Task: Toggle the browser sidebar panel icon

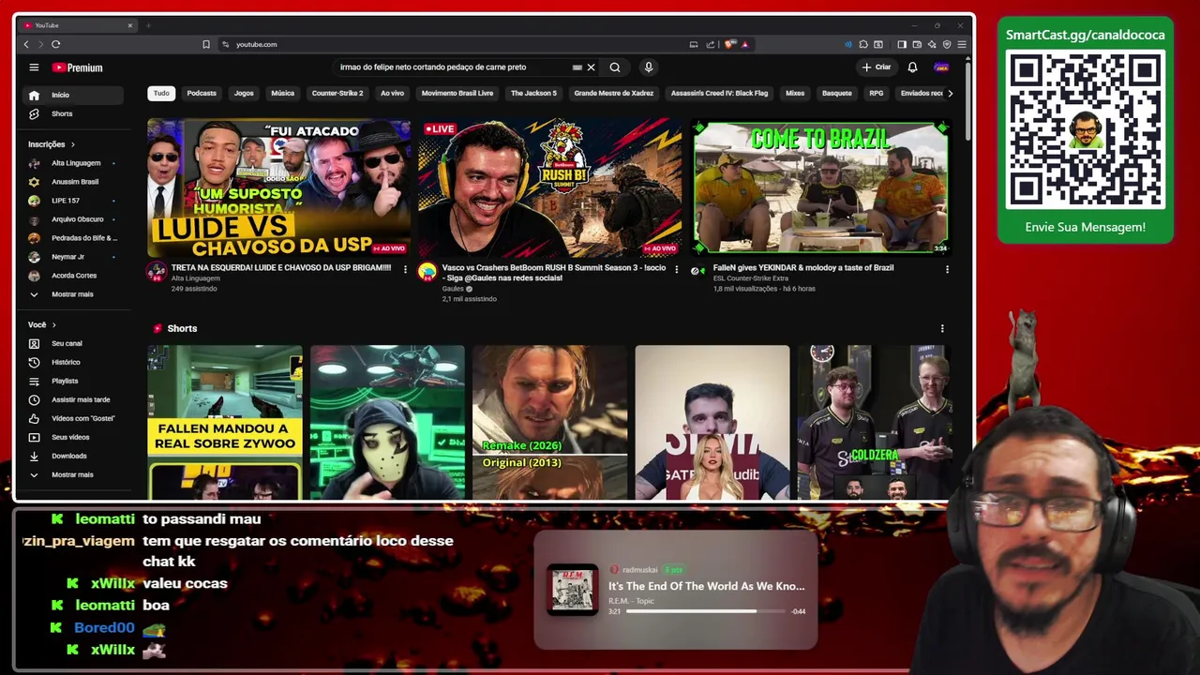Action: 902,44
